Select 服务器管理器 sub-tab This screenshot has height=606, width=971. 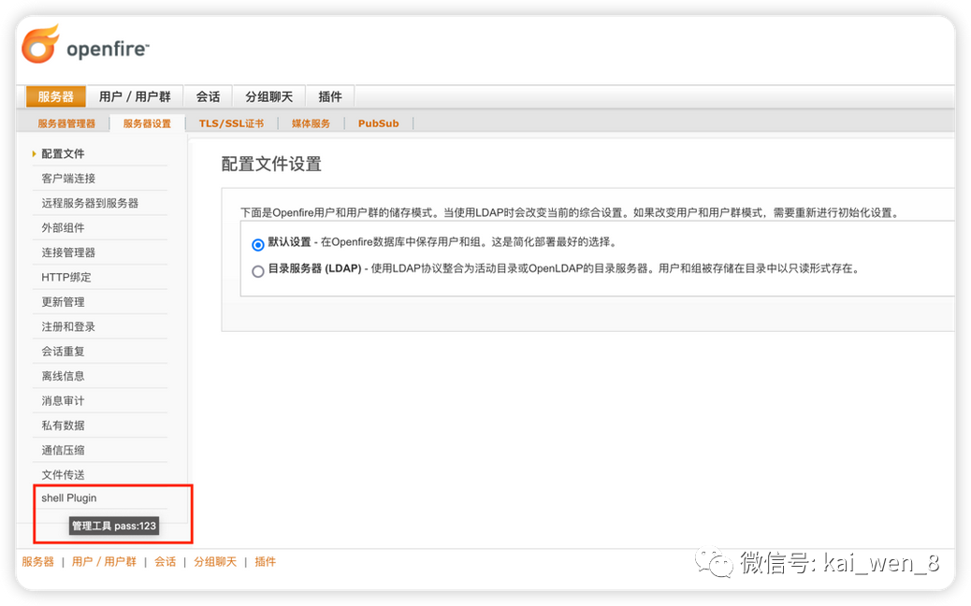pyautogui.click(x=66, y=123)
